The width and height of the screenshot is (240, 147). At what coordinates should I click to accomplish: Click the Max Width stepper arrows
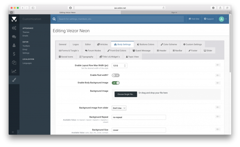(x=125, y=66)
